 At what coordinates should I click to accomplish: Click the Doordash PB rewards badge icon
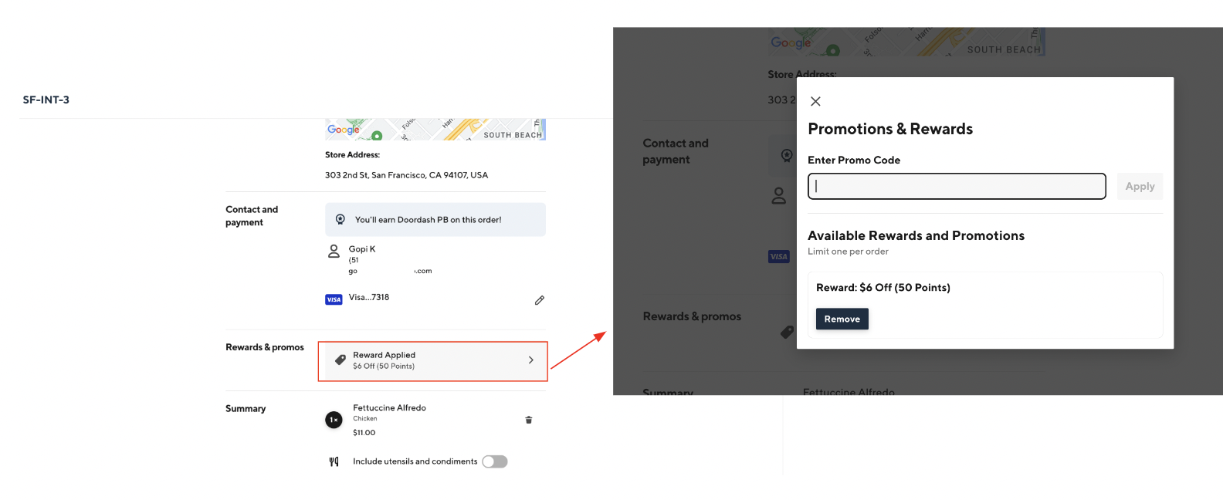[340, 220]
